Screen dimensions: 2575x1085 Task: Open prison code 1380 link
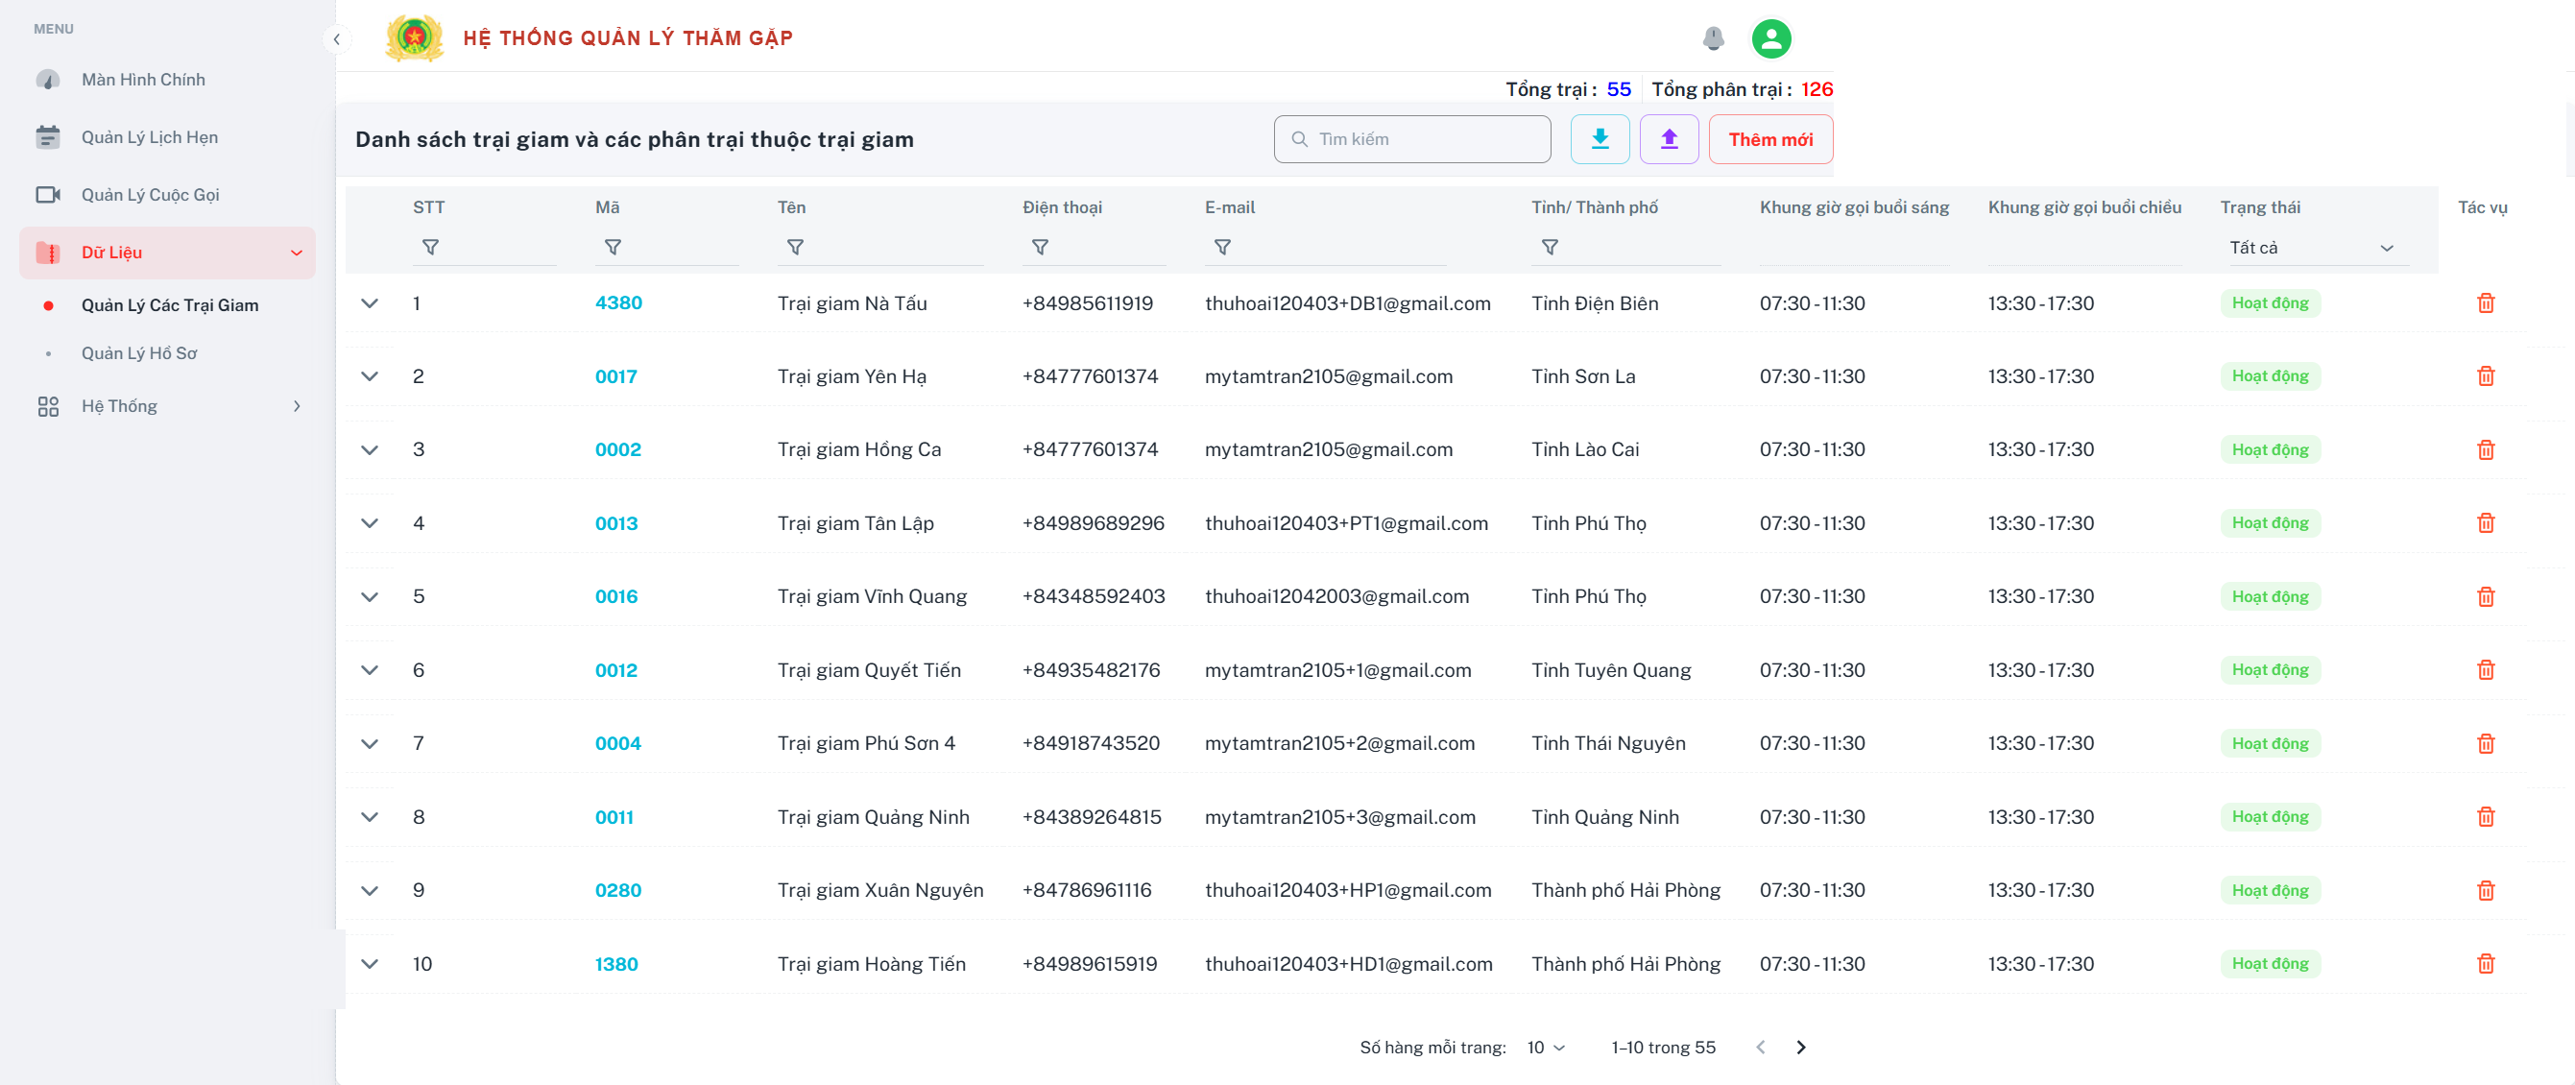point(615,964)
